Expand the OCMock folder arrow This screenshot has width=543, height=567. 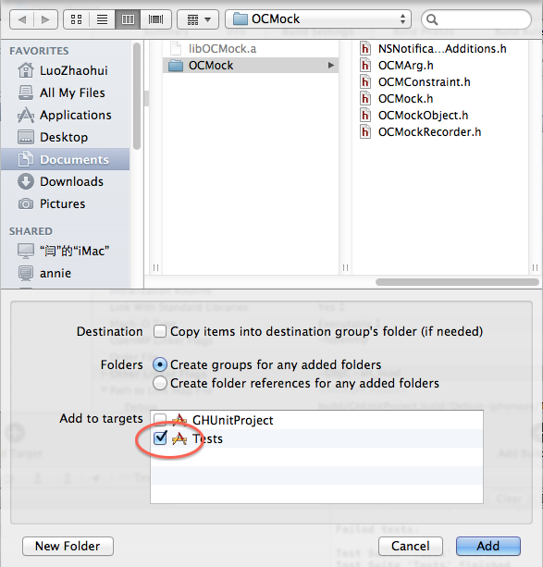tap(330, 66)
